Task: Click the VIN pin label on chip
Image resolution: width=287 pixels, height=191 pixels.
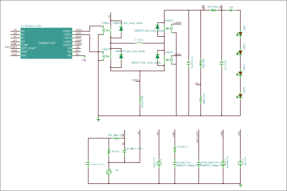Action: [22, 31]
